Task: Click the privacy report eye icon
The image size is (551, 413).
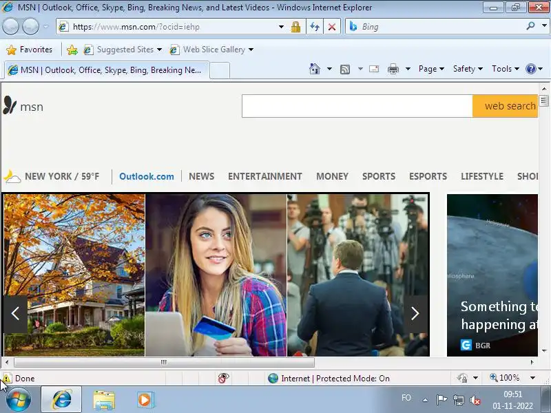Action: tap(223, 378)
